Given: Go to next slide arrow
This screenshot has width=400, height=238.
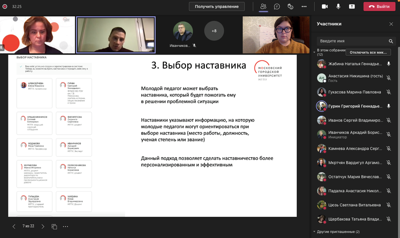Looking at the screenshot, I should point(43,227).
